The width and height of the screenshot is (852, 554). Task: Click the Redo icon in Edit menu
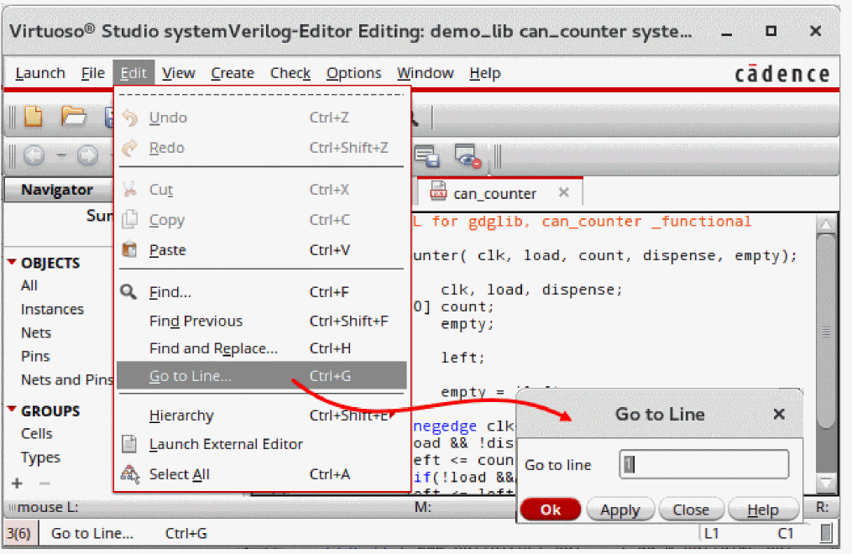130,148
